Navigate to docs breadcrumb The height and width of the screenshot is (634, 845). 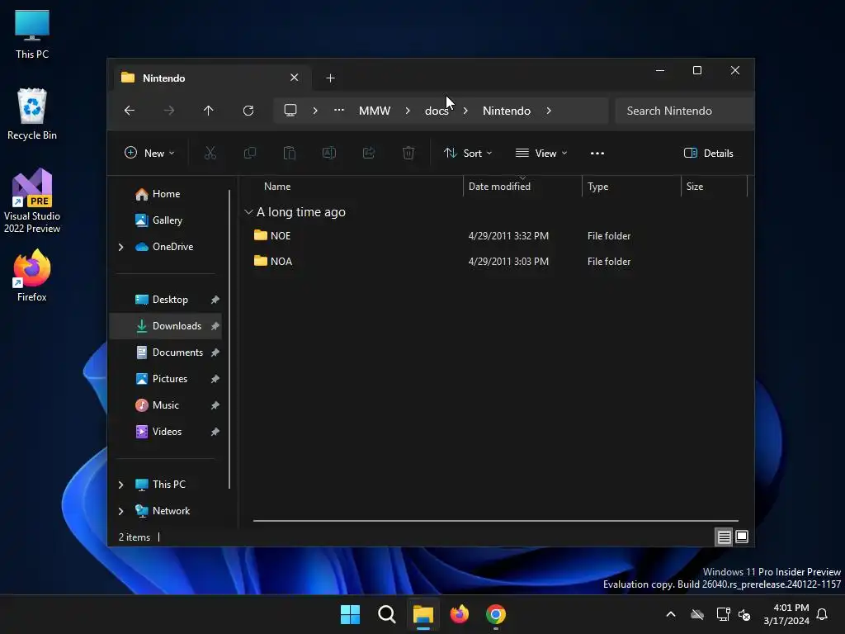437,111
